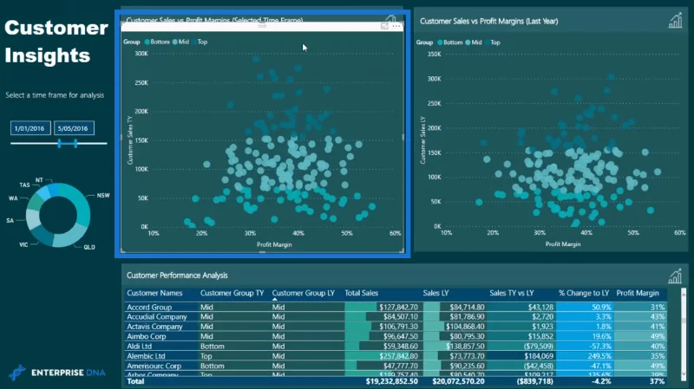694x389 pixels.
Task: Edit the start date field 1/01/2016
Action: point(30,128)
